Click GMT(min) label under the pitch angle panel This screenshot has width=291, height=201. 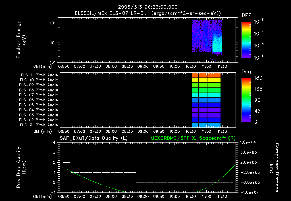click(43, 131)
